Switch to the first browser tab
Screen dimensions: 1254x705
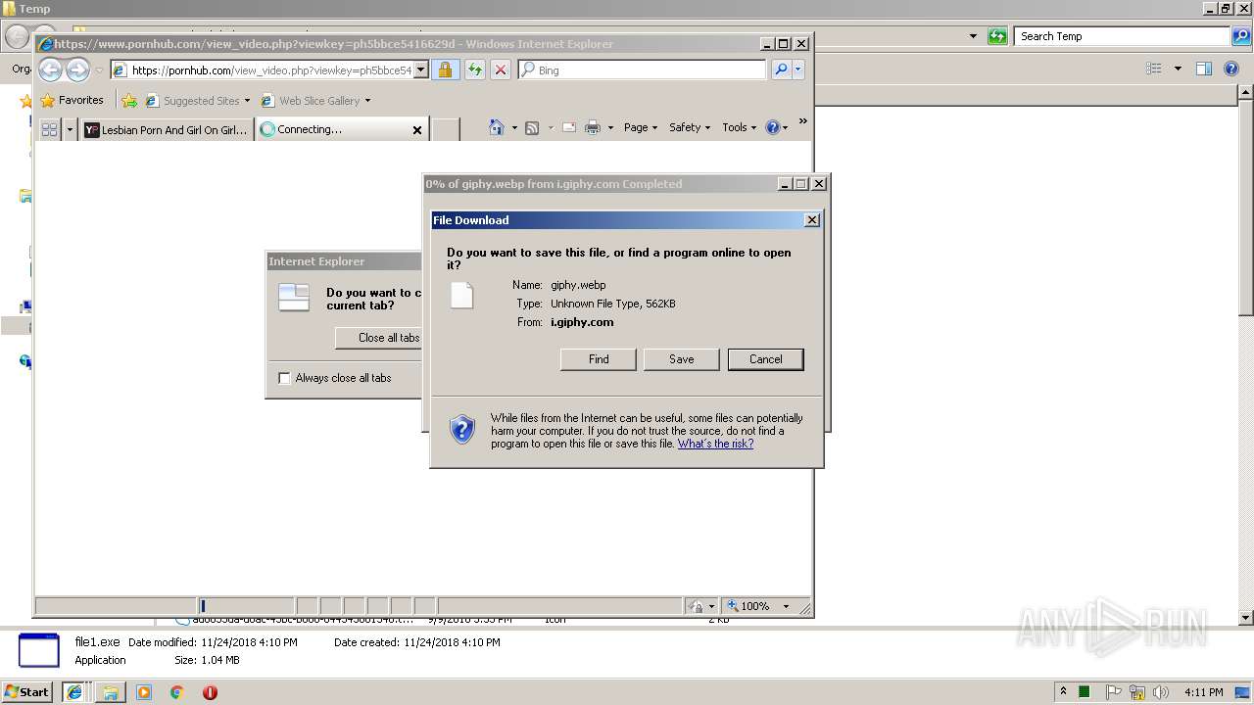(x=166, y=129)
